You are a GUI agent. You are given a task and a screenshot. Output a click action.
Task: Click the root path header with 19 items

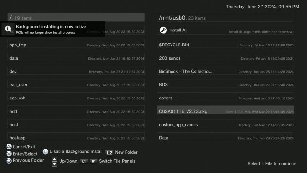tap(76, 17)
